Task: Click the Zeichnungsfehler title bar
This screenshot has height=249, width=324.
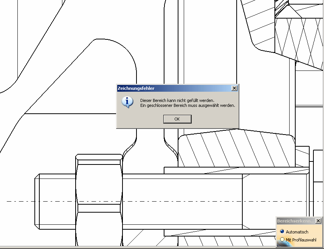Action: pos(177,88)
